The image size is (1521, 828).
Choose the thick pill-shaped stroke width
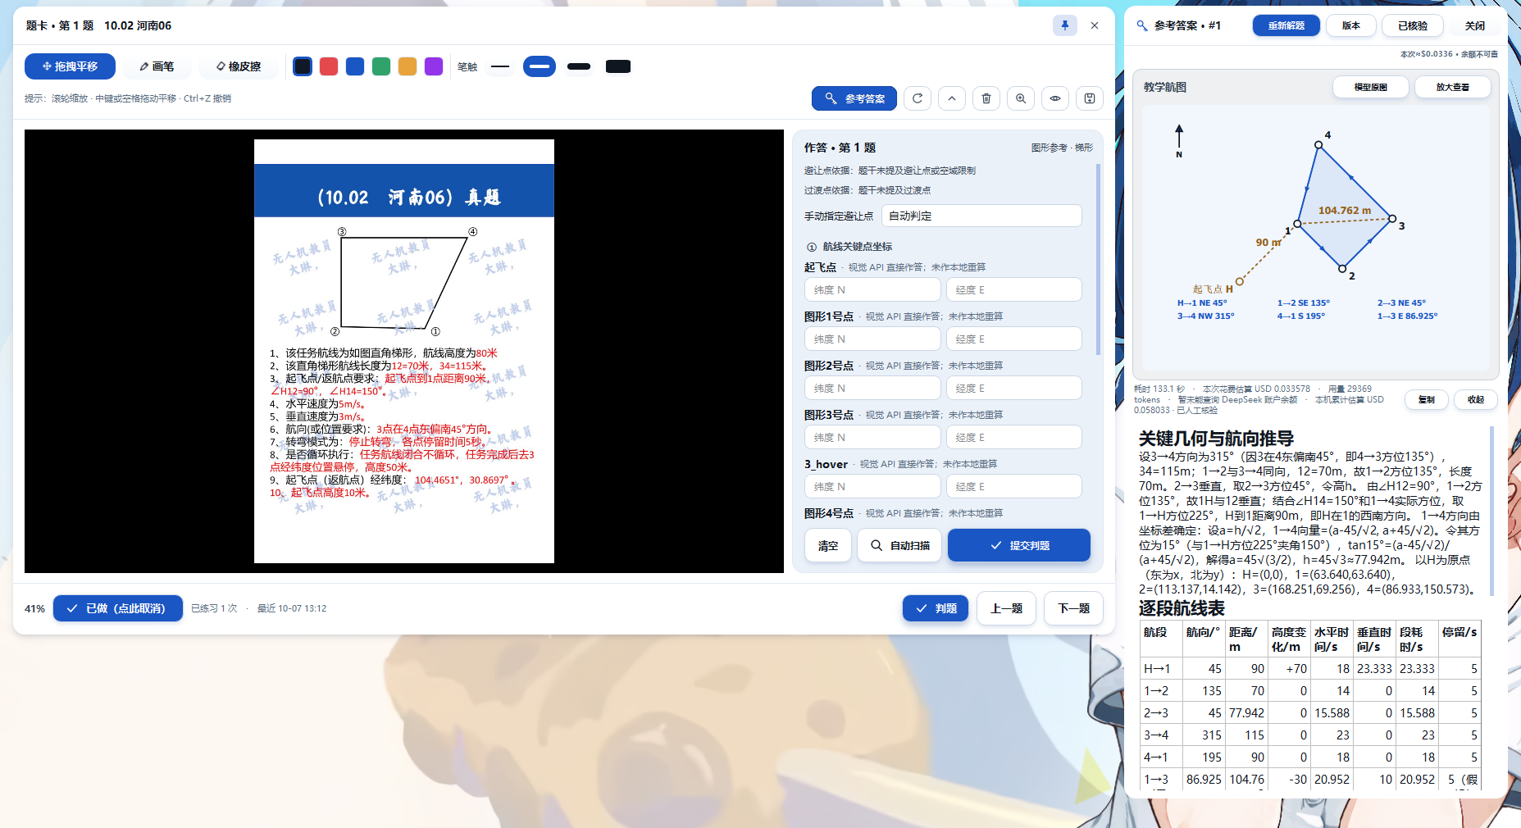point(579,66)
